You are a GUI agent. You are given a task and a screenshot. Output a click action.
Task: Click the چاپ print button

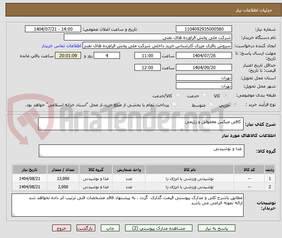click(110, 228)
